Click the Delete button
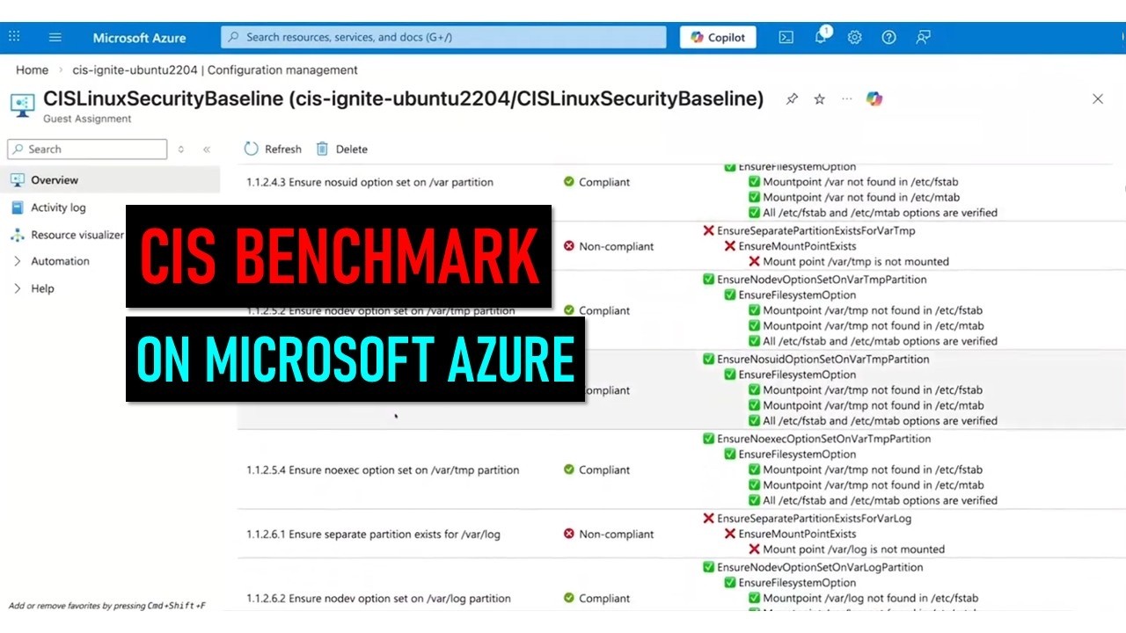 tap(341, 149)
